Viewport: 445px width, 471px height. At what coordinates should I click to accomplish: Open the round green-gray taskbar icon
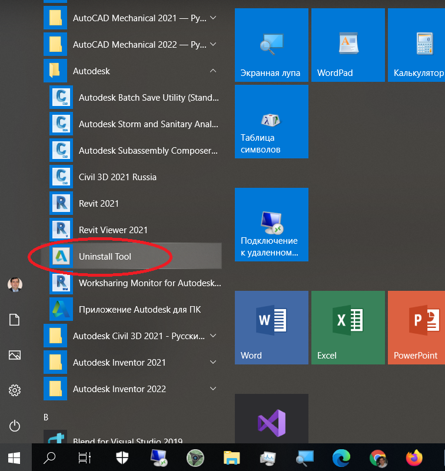[x=195, y=458]
